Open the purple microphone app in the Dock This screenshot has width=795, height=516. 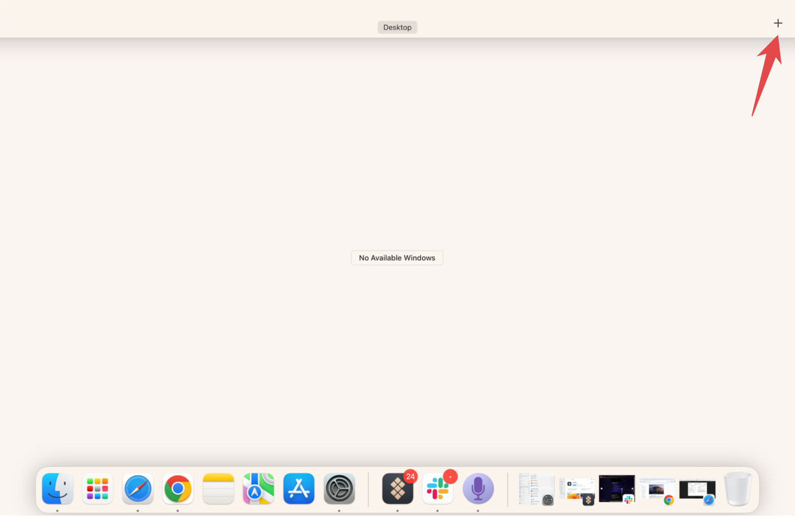point(478,489)
